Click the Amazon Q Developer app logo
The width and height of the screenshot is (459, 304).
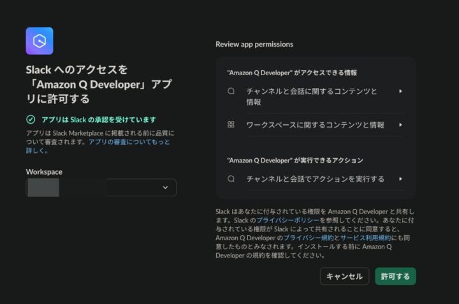click(x=40, y=41)
